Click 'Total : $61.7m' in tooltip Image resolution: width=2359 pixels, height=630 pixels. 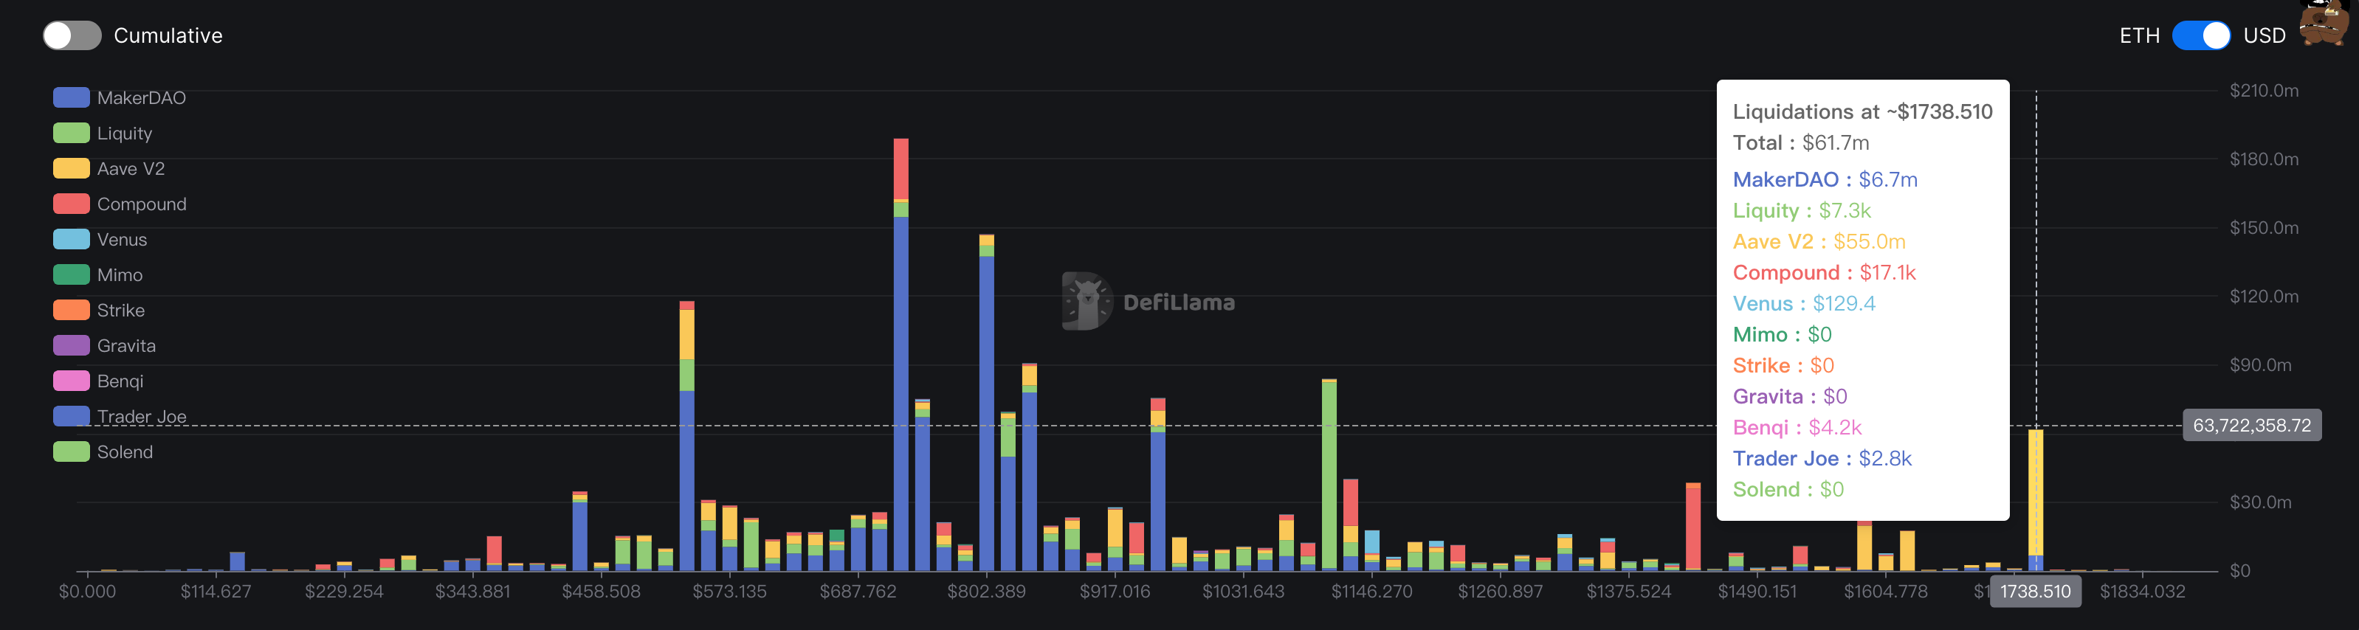click(x=1800, y=143)
